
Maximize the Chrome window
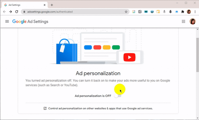[x=186, y=3]
